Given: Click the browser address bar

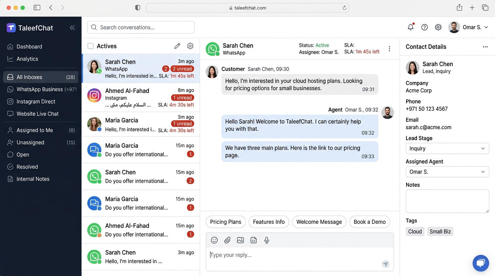Looking at the screenshot, I should (247, 8).
